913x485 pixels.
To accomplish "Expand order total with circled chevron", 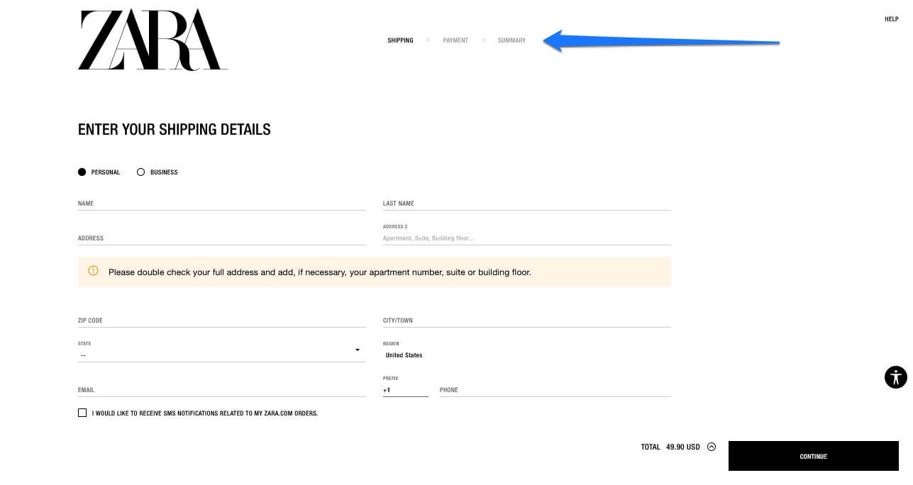I will (x=712, y=447).
